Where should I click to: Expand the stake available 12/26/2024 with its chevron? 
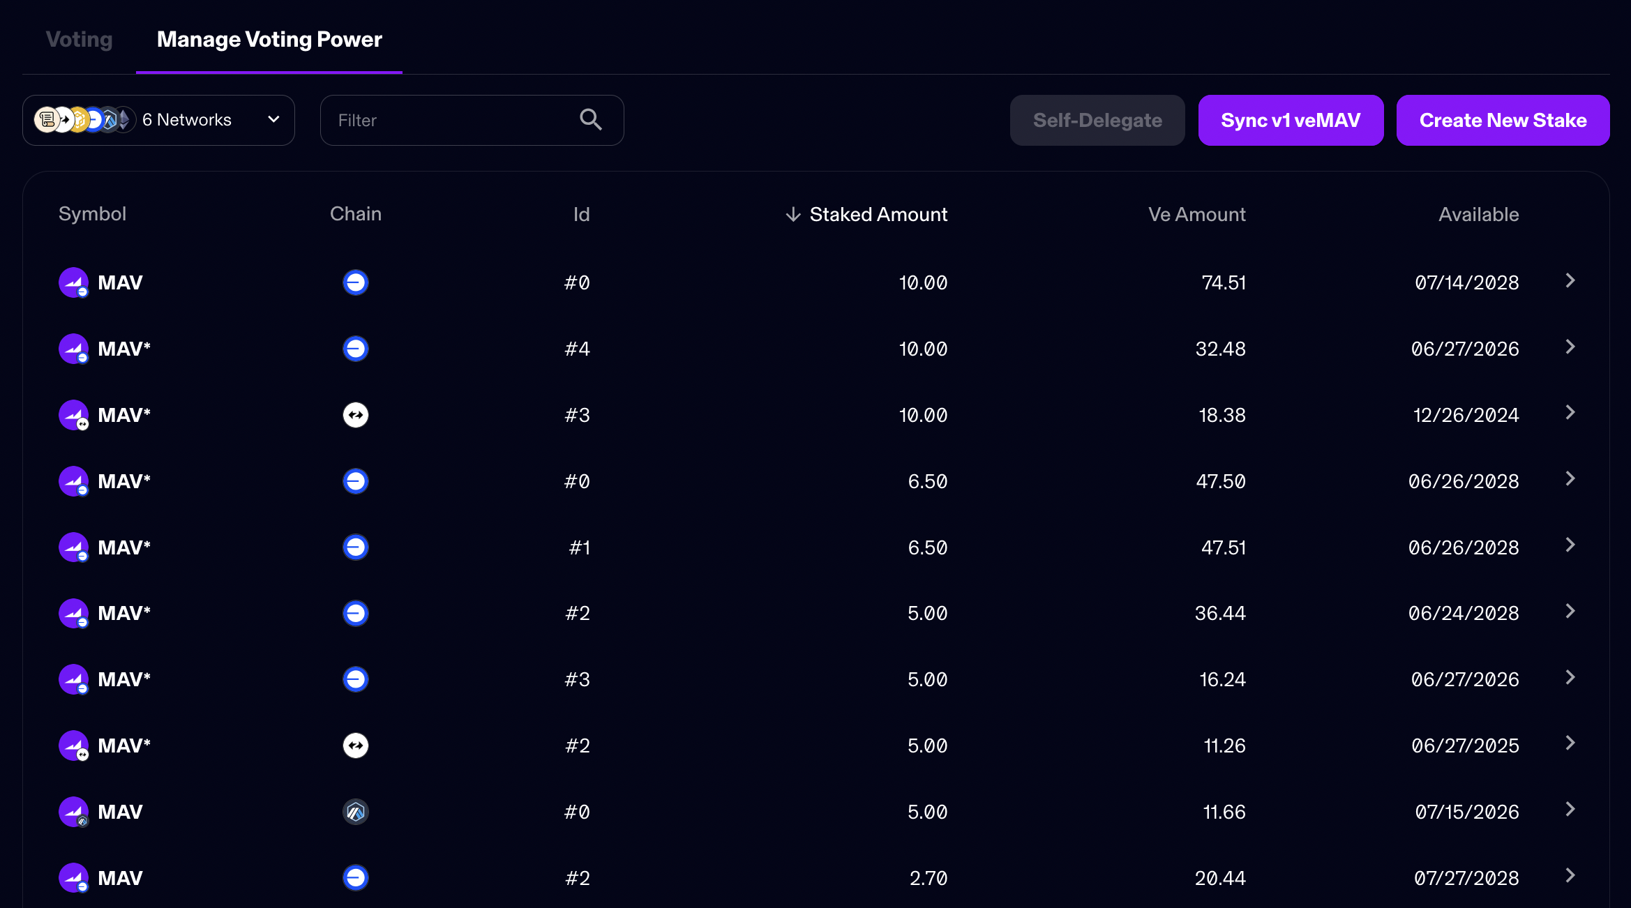1570,413
